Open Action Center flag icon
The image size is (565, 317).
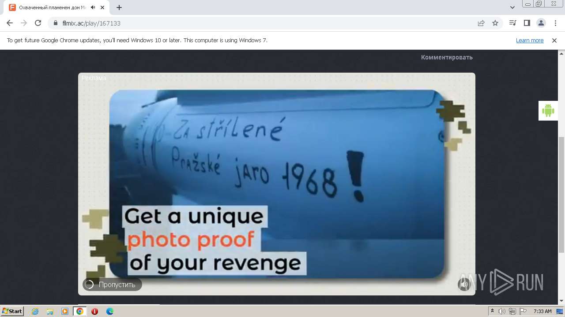coord(523,311)
